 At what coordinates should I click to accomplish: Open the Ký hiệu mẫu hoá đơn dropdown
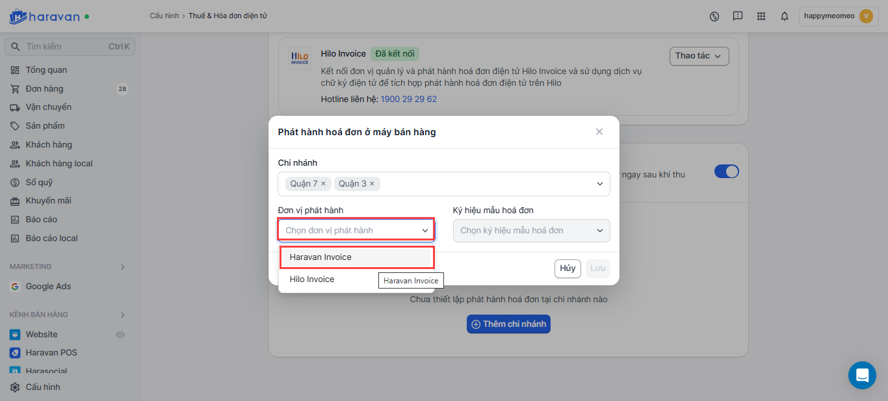532,231
